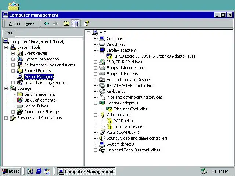Open the View menu

[x=30, y=23]
